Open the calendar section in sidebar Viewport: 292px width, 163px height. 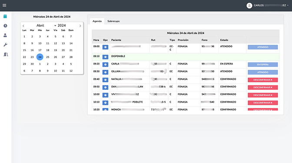point(5,16)
